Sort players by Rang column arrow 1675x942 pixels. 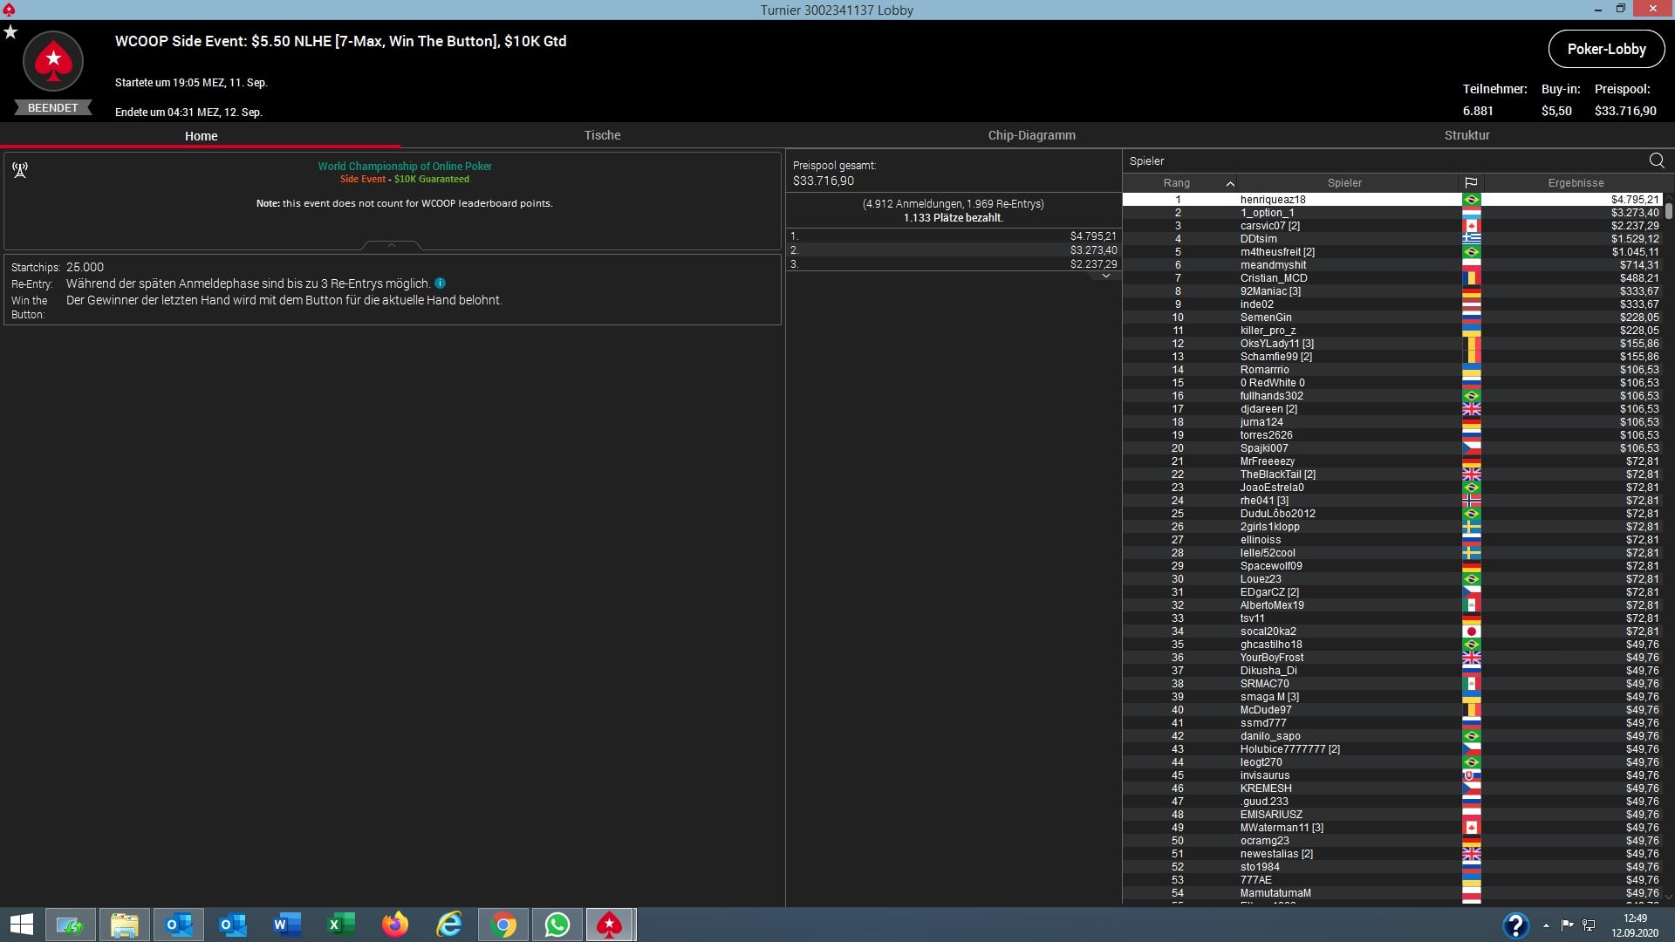[x=1230, y=183]
